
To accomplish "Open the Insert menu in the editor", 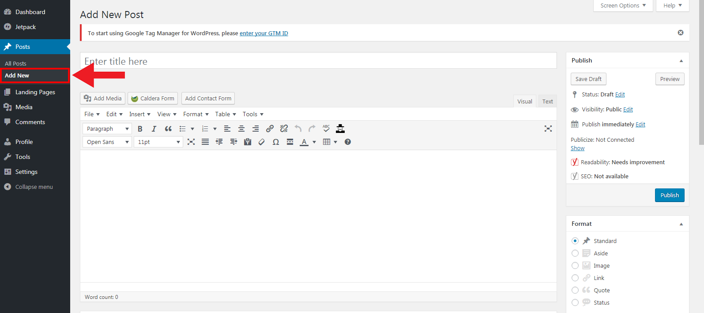I will click(139, 114).
